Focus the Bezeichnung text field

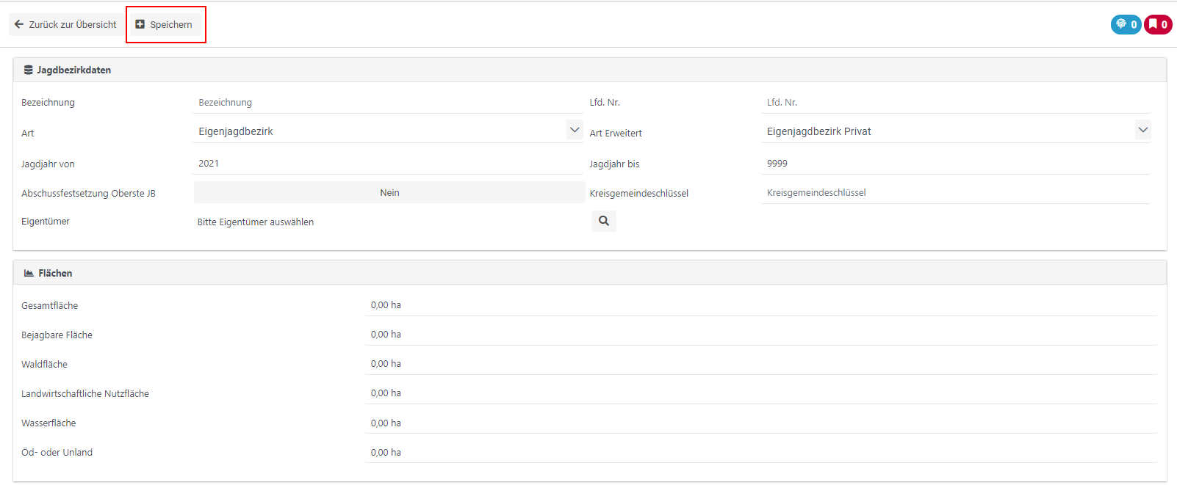pyautogui.click(x=388, y=103)
